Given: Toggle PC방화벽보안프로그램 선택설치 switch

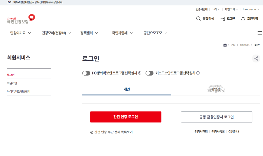Looking at the screenshot, I should (86, 73).
